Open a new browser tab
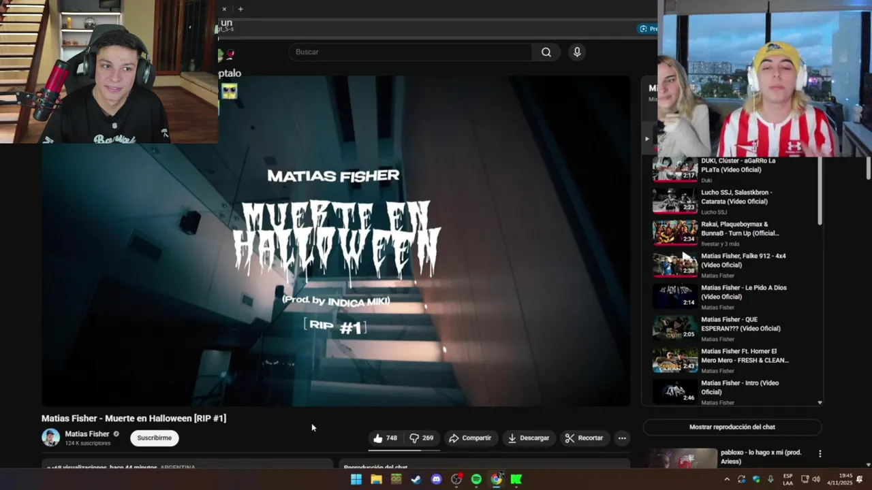 (x=240, y=9)
